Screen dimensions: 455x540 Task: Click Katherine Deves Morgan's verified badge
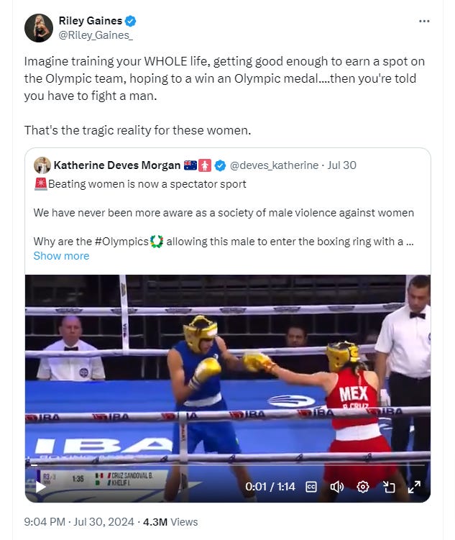click(x=220, y=165)
